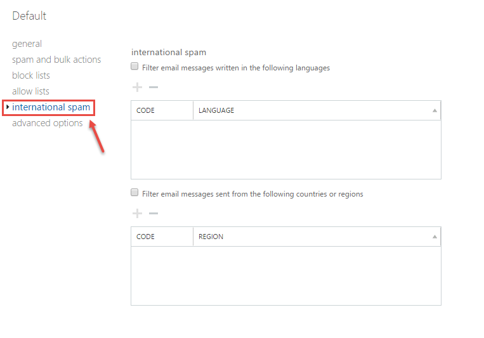This screenshot has height=338, width=484.
Task: Enable filtering by countries or regions checkbox
Action: click(134, 192)
